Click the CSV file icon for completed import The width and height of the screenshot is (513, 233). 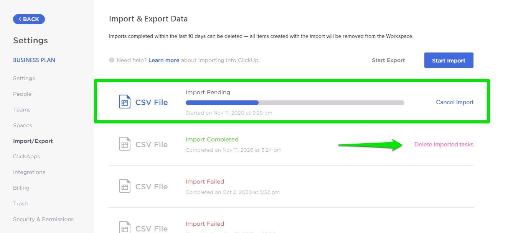point(125,144)
